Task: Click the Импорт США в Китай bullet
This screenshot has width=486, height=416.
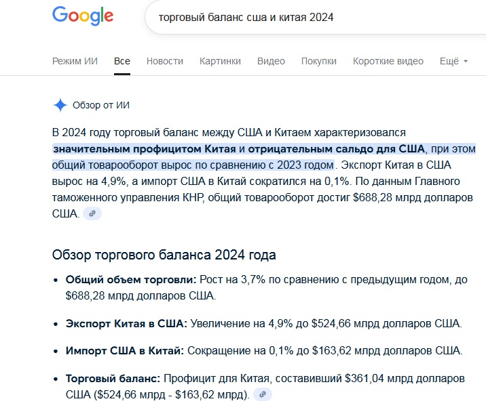Action: click(264, 350)
